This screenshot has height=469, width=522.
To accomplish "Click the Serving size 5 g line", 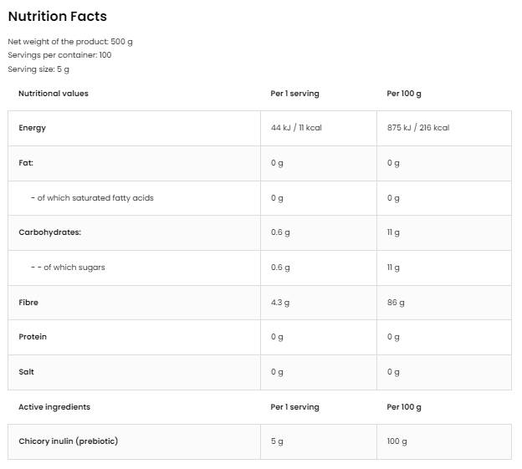I will pos(38,69).
